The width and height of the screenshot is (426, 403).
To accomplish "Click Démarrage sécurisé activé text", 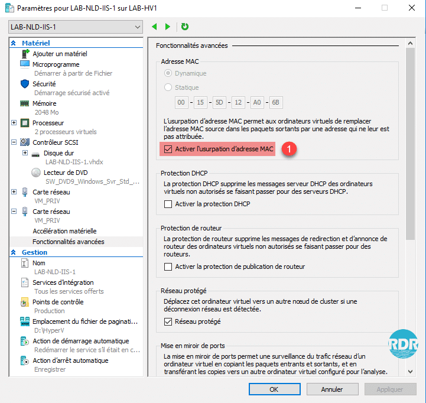I will (71, 93).
